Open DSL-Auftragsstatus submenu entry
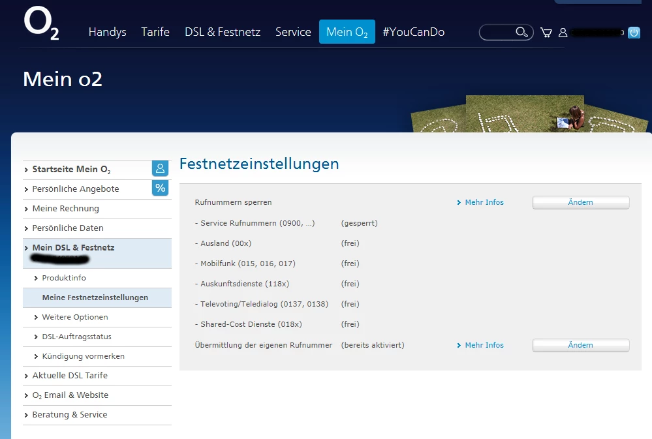 76,337
